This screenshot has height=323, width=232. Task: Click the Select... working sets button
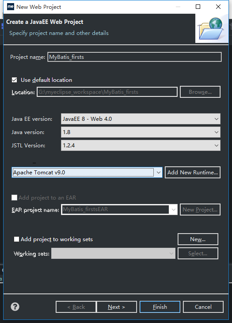[198, 254]
